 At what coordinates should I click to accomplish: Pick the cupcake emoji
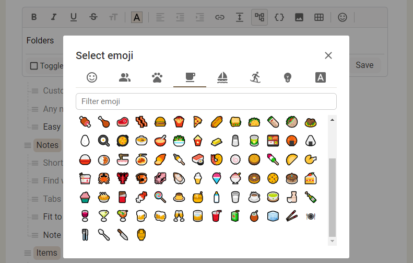pyautogui.click(x=85, y=197)
